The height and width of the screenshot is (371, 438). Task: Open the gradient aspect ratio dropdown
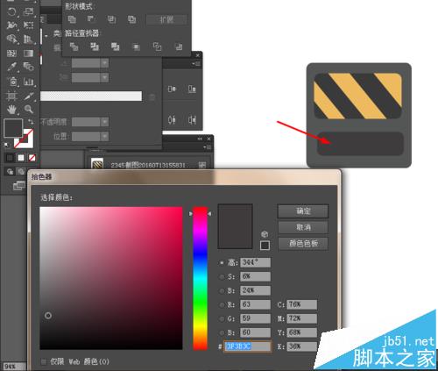click(105, 77)
